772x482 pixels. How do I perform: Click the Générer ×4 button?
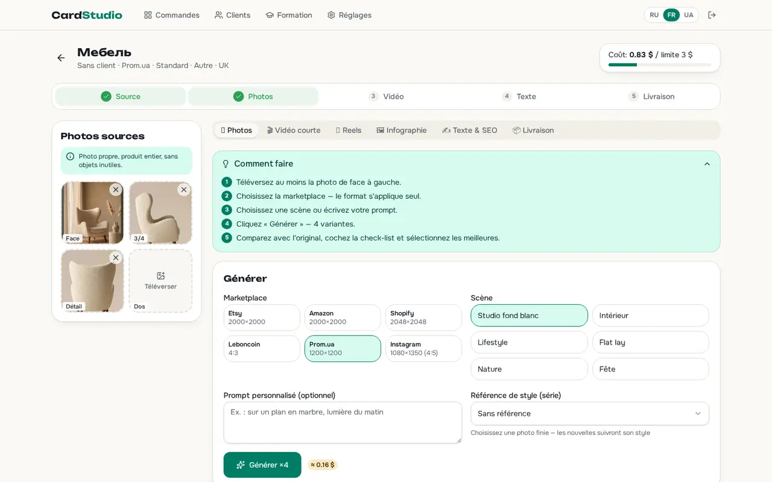coord(262,465)
